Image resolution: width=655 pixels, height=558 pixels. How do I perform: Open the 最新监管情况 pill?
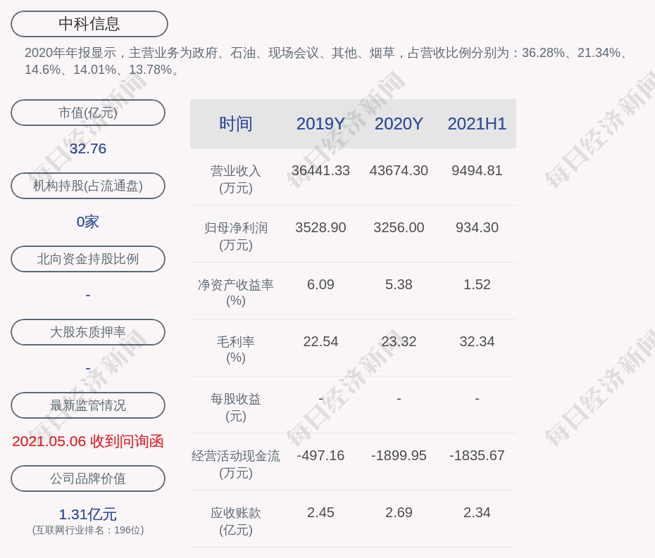point(88,405)
